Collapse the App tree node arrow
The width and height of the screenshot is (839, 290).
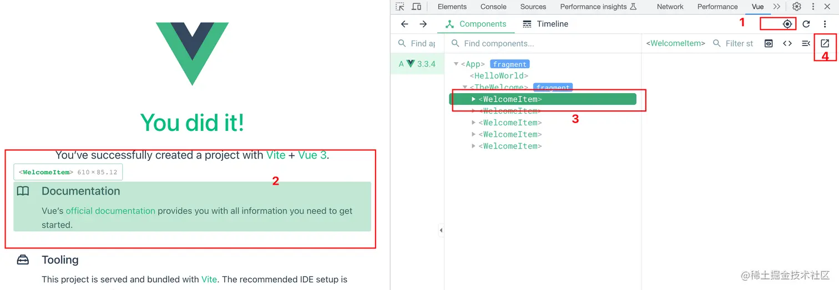[456, 64]
